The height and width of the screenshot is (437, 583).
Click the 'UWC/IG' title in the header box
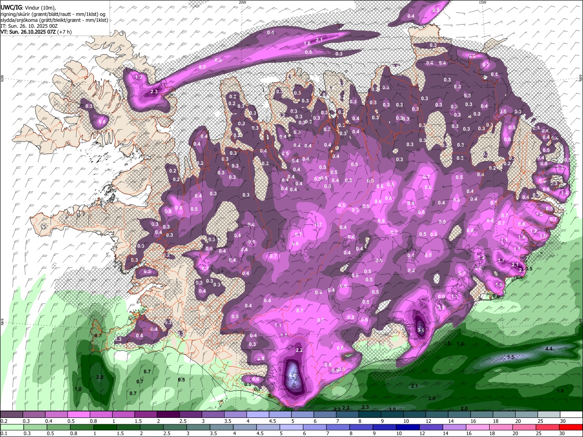point(11,7)
